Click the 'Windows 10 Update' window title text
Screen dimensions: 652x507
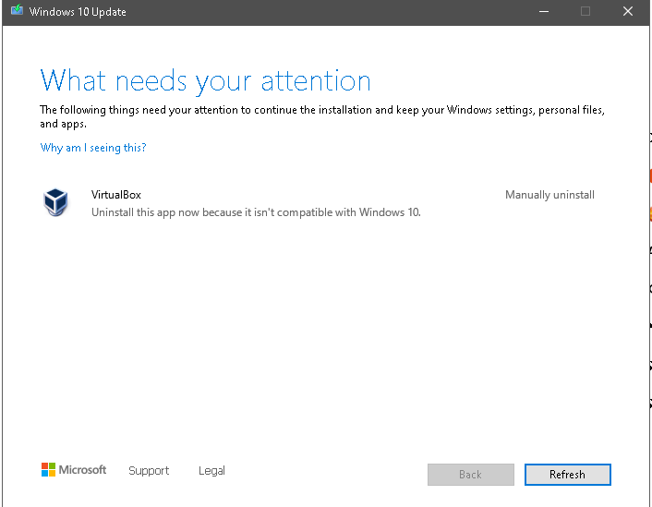(x=78, y=12)
